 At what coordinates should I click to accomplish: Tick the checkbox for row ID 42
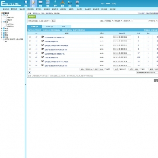pyautogui.click(x=30, y=57)
